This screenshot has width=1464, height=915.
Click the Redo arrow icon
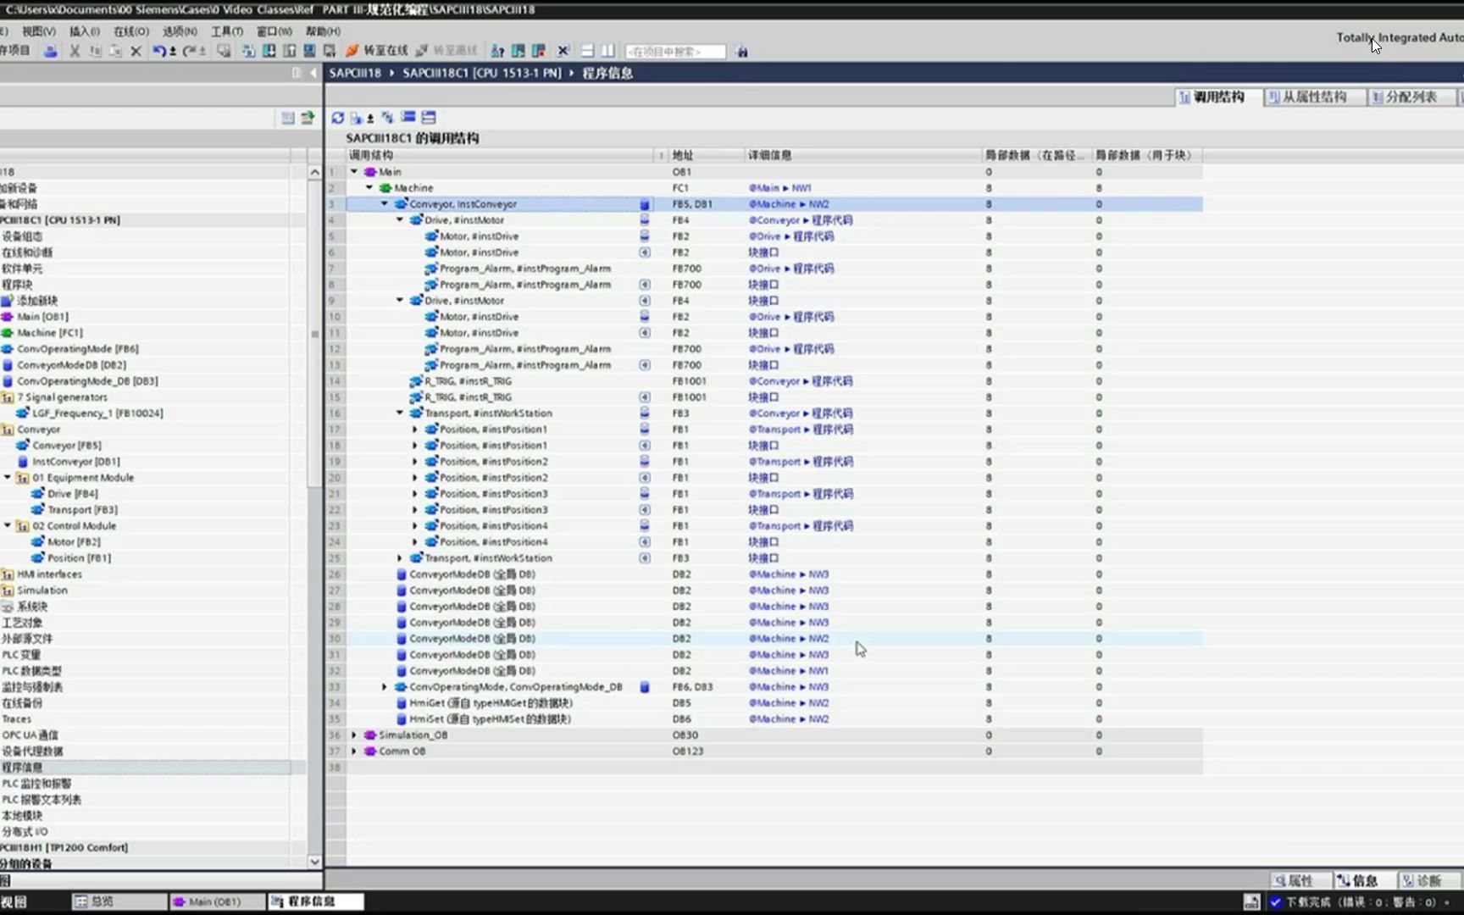click(190, 51)
